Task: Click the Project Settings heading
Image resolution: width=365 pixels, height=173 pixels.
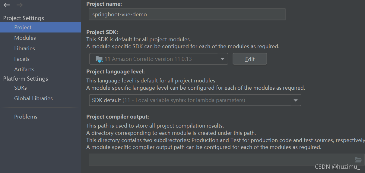Action: 24,18
